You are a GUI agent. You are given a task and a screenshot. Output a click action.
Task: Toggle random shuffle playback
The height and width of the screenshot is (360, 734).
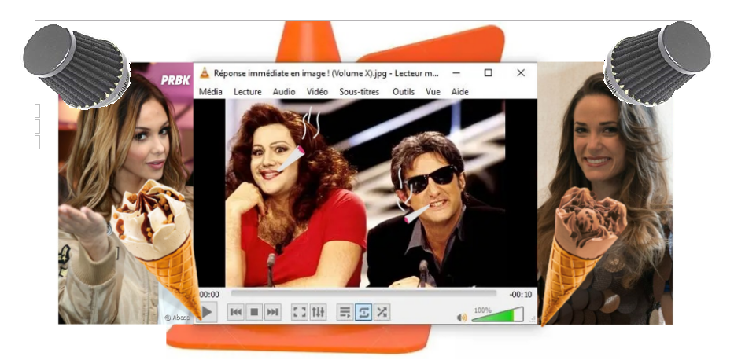click(382, 312)
